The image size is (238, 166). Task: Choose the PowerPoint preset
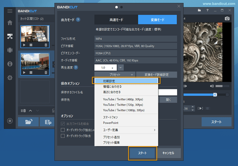pos(126,123)
